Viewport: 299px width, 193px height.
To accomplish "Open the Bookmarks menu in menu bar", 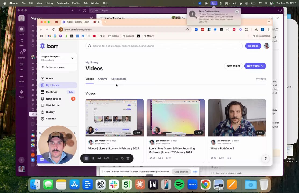I will (x=63, y=3).
